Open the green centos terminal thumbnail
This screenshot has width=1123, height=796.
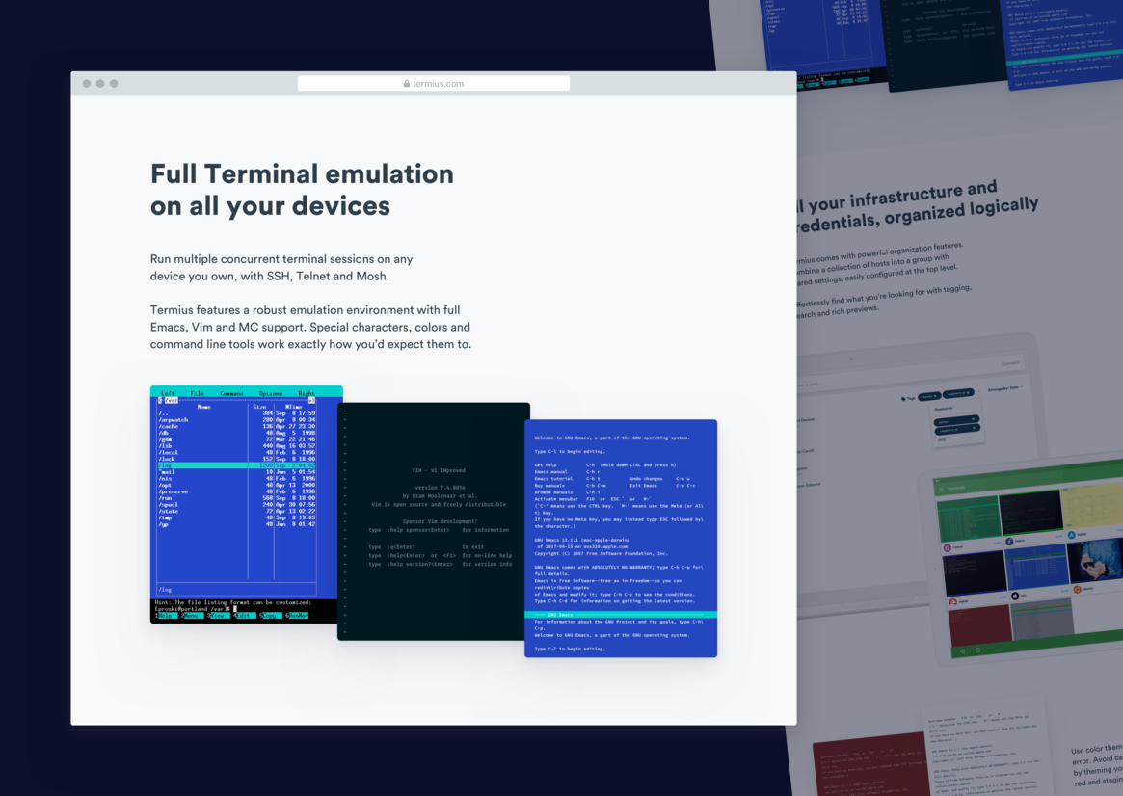969,519
